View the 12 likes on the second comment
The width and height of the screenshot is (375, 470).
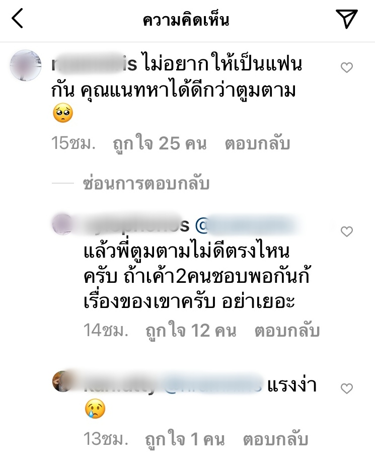point(191,331)
